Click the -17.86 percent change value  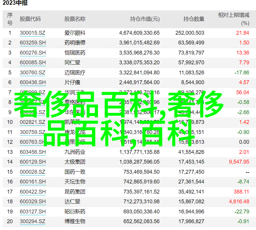pyautogui.click(x=242, y=73)
